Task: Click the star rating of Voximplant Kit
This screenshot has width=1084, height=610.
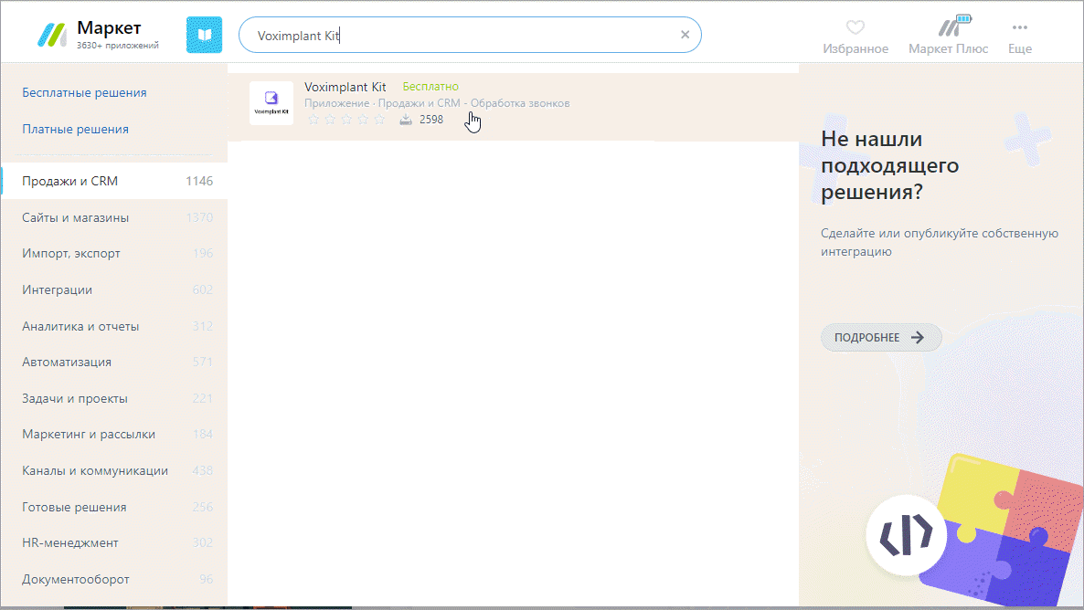Action: pos(346,120)
